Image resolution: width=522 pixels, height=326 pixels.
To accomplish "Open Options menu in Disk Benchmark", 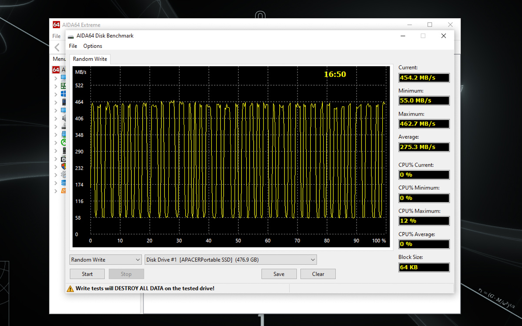I will click(93, 46).
